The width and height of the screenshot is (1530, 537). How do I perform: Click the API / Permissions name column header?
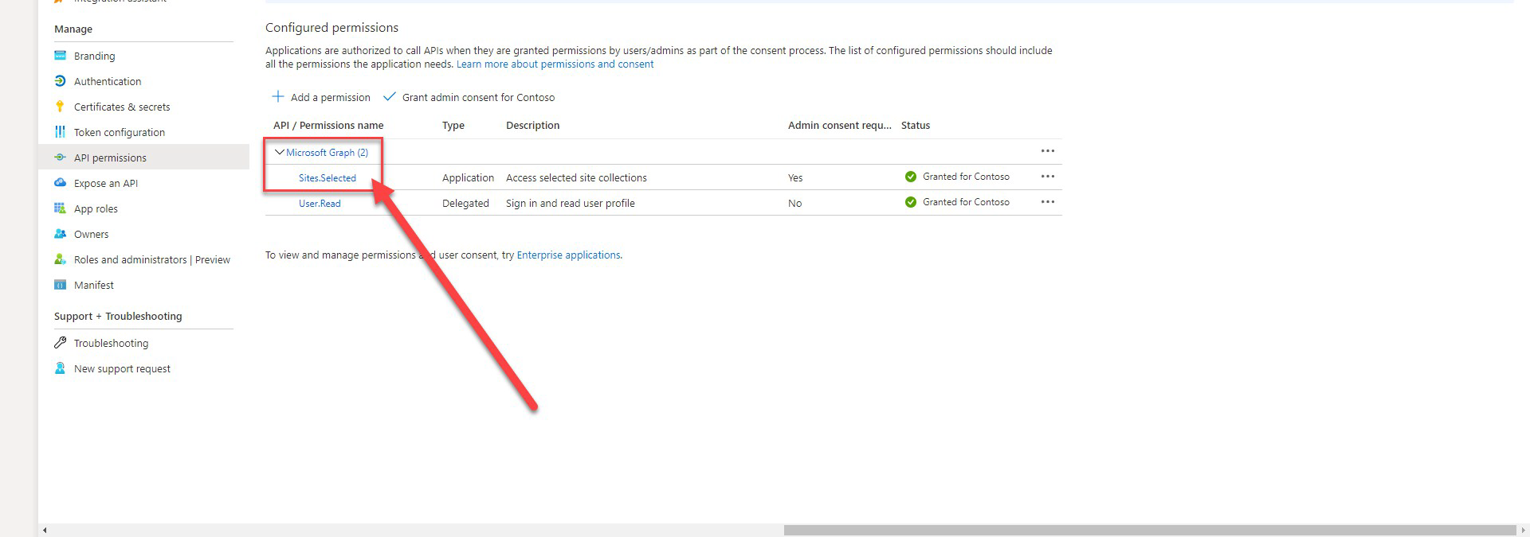[x=328, y=126]
